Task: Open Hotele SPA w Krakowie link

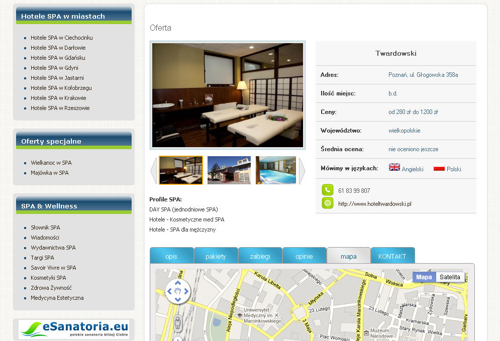Action: click(58, 98)
